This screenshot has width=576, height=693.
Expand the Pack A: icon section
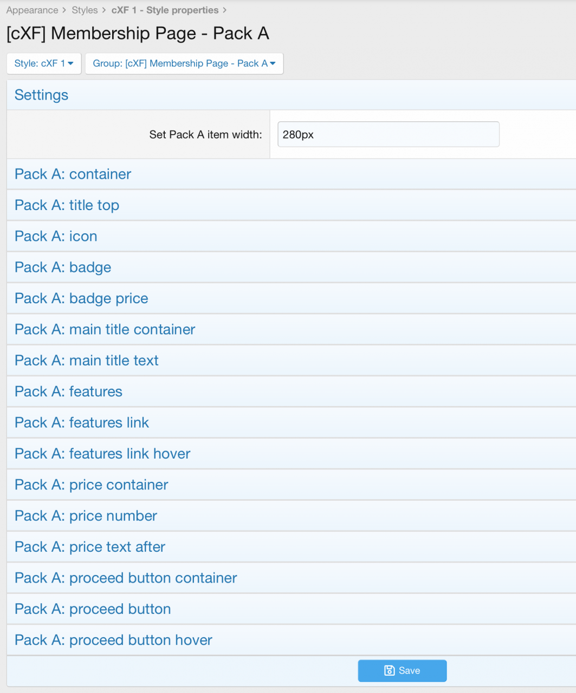(56, 237)
